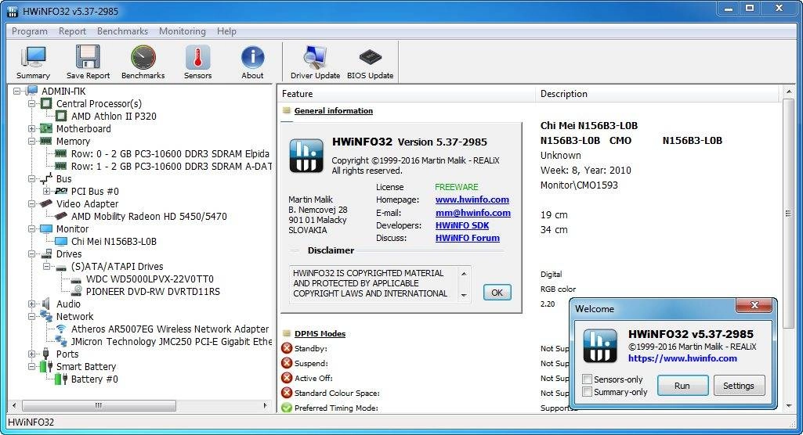803x435 pixels.
Task: Open Settings in the Welcome dialog
Action: click(739, 386)
